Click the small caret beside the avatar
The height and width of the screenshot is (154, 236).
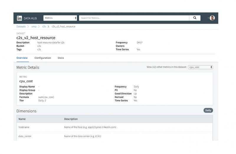click(x=208, y=18)
